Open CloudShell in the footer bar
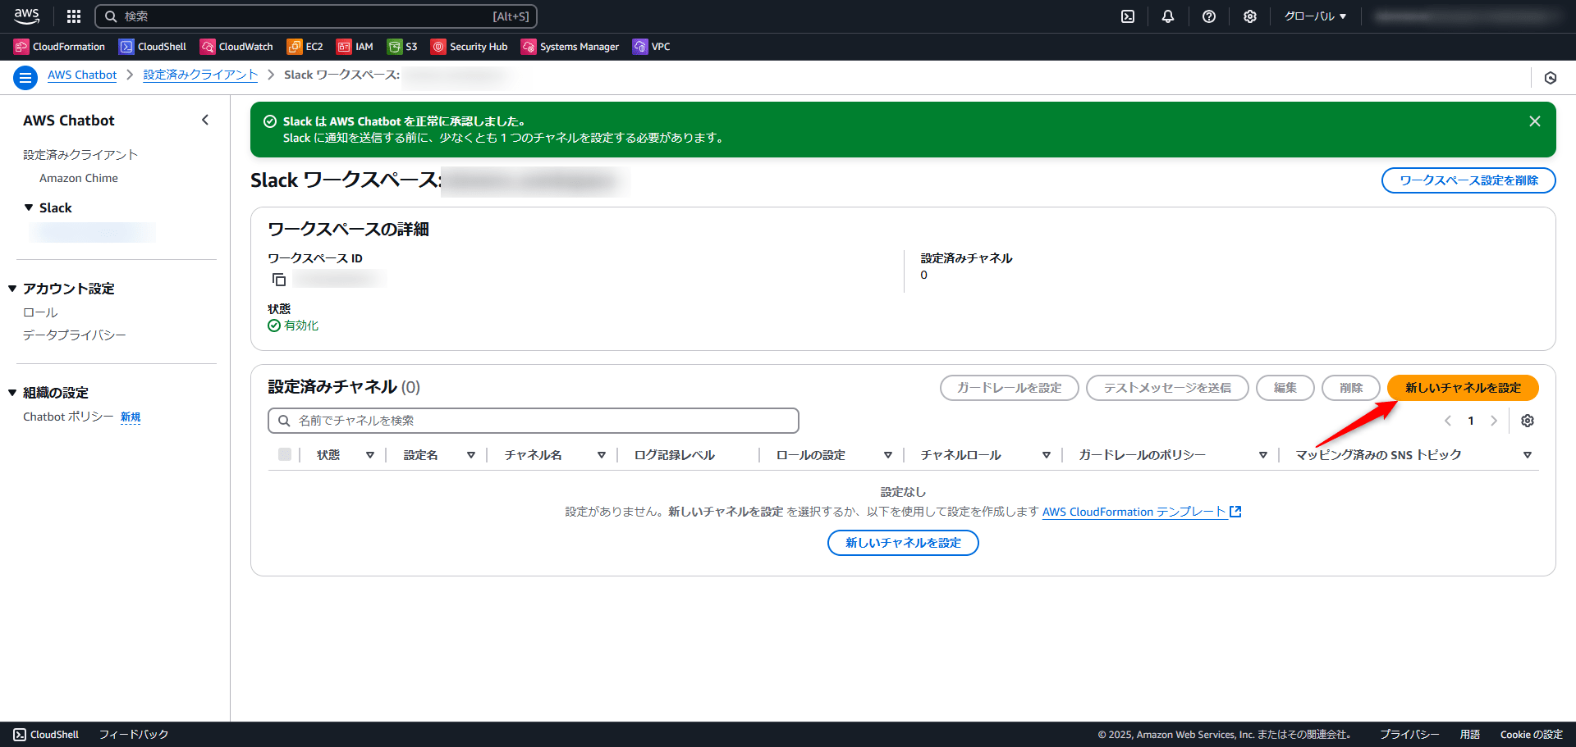Screen dimensions: 1576x747 click(x=46, y=735)
